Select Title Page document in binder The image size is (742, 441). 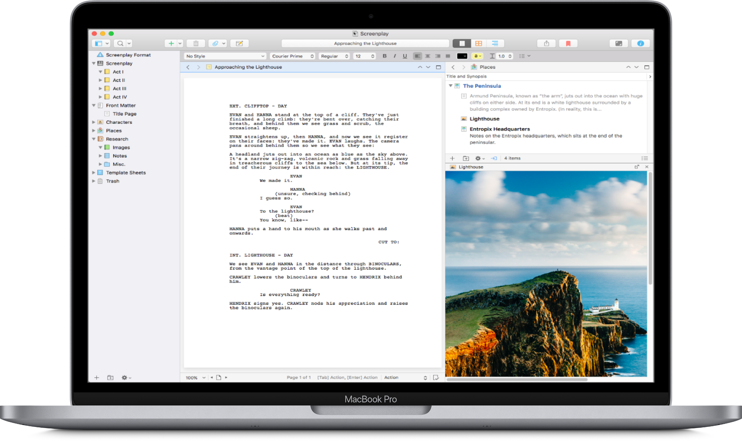coord(124,114)
